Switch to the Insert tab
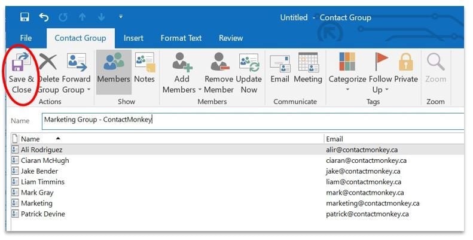 pos(133,38)
